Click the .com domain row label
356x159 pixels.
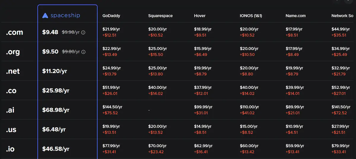coord(14,32)
